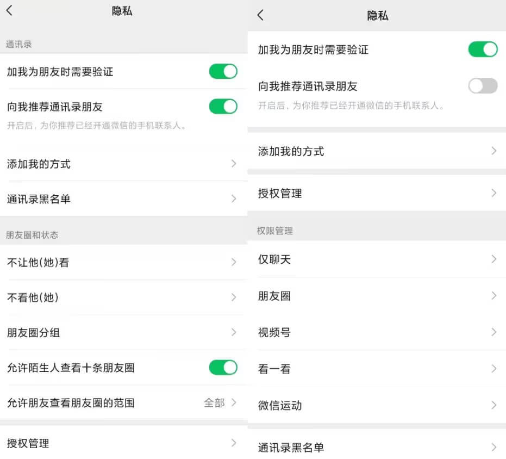The width and height of the screenshot is (506, 459).
Task: Expand the 不看他(她) list
Action: [124, 297]
